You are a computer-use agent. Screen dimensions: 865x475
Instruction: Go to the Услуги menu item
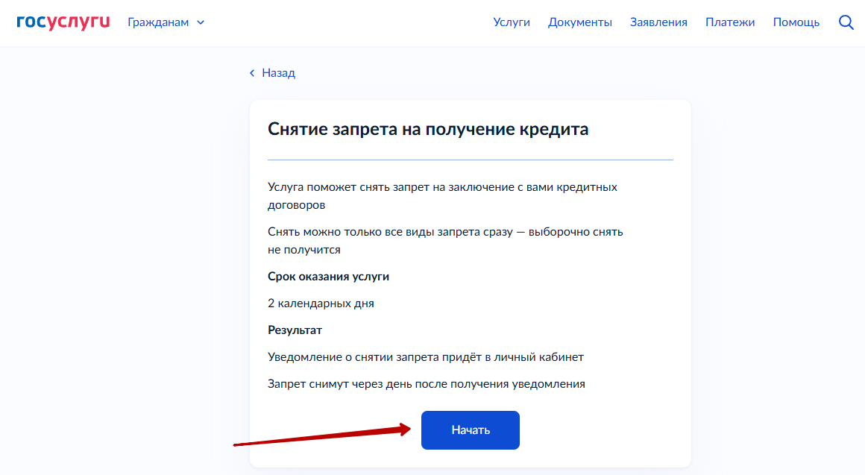click(x=512, y=22)
